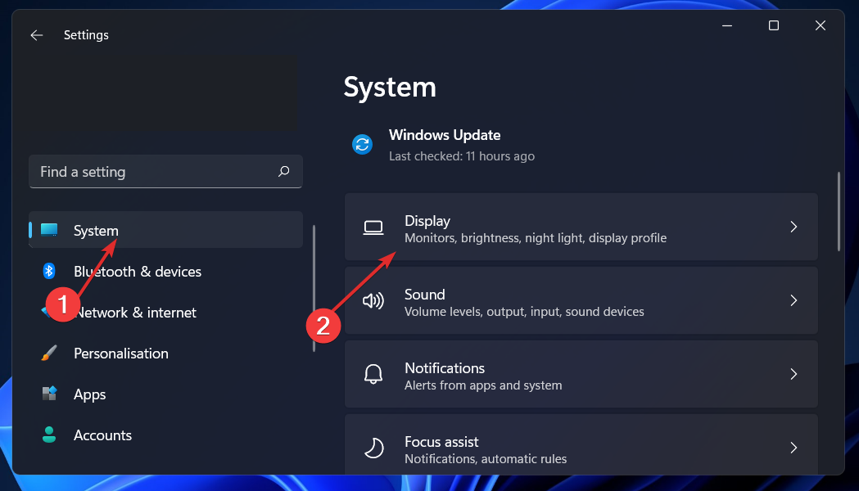Expand the Display settings chevron

[793, 227]
